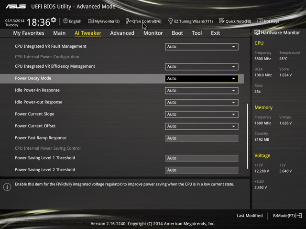Click the 05/13/2014 date
Screen dimensions: 306x229
pos(15,21)
